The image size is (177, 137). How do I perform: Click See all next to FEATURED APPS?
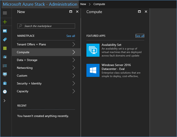(140, 36)
